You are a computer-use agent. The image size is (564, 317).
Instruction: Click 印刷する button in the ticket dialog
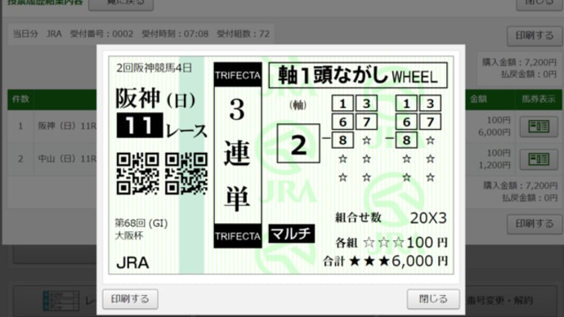click(130, 299)
